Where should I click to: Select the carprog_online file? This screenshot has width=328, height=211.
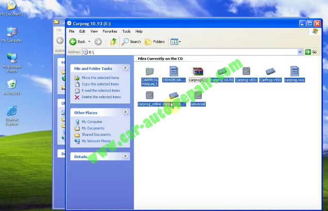[x=150, y=99]
